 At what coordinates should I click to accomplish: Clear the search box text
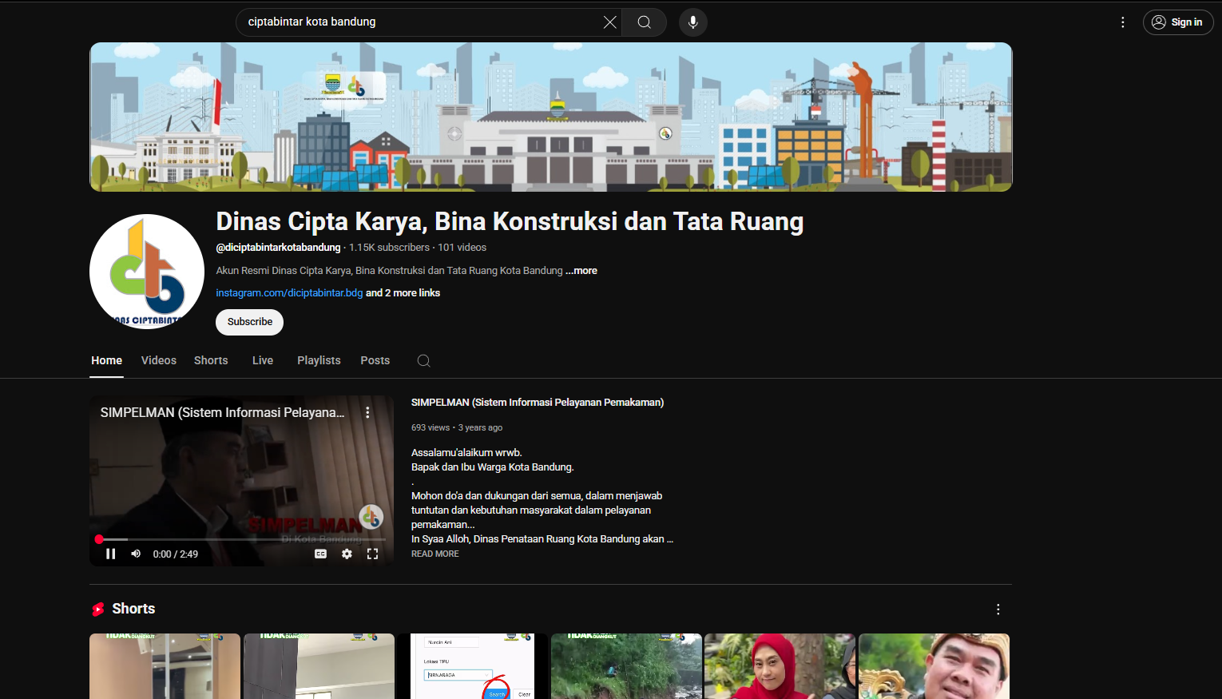coord(609,22)
